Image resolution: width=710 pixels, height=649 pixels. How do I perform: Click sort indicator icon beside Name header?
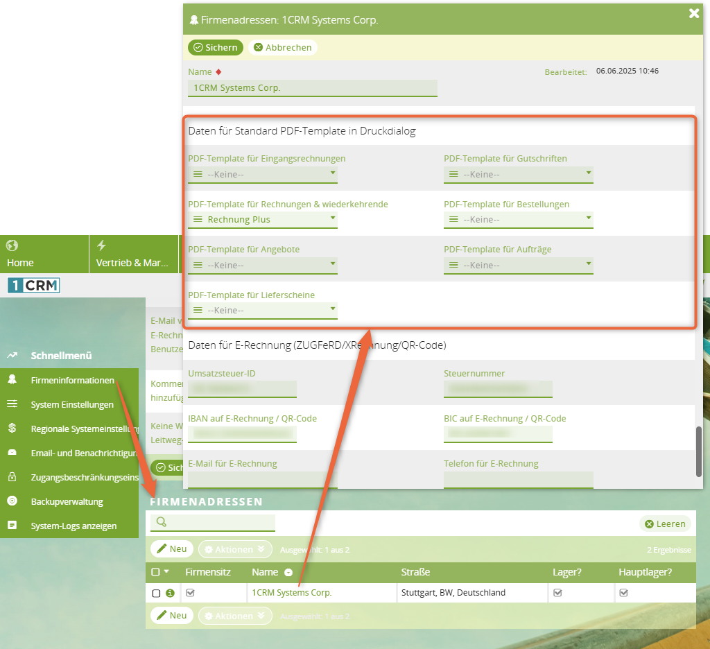(288, 573)
